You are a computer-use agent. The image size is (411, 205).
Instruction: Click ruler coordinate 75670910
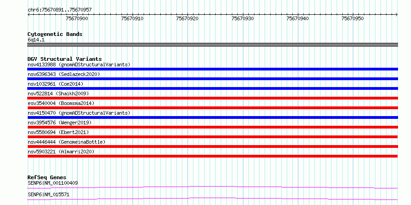pyautogui.click(x=133, y=18)
